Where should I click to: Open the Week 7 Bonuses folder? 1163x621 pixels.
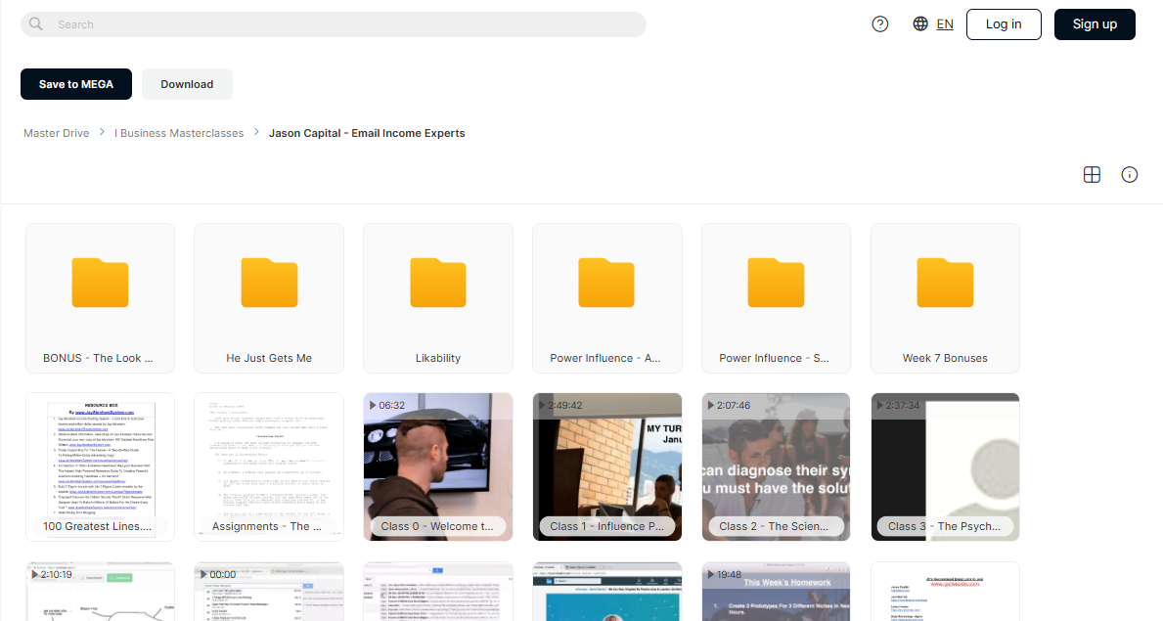(946, 298)
